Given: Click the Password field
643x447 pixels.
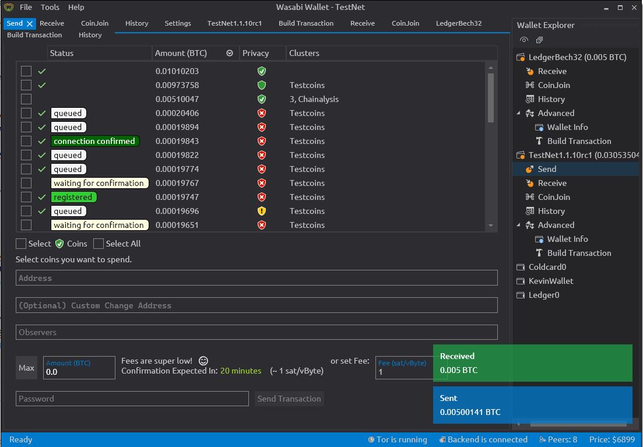Looking at the screenshot, I should point(132,399).
